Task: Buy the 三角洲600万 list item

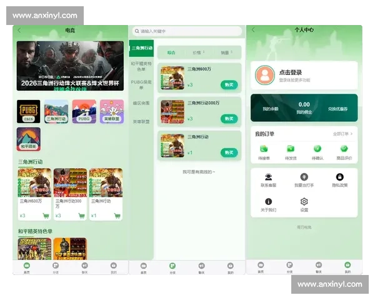Action: point(229,85)
